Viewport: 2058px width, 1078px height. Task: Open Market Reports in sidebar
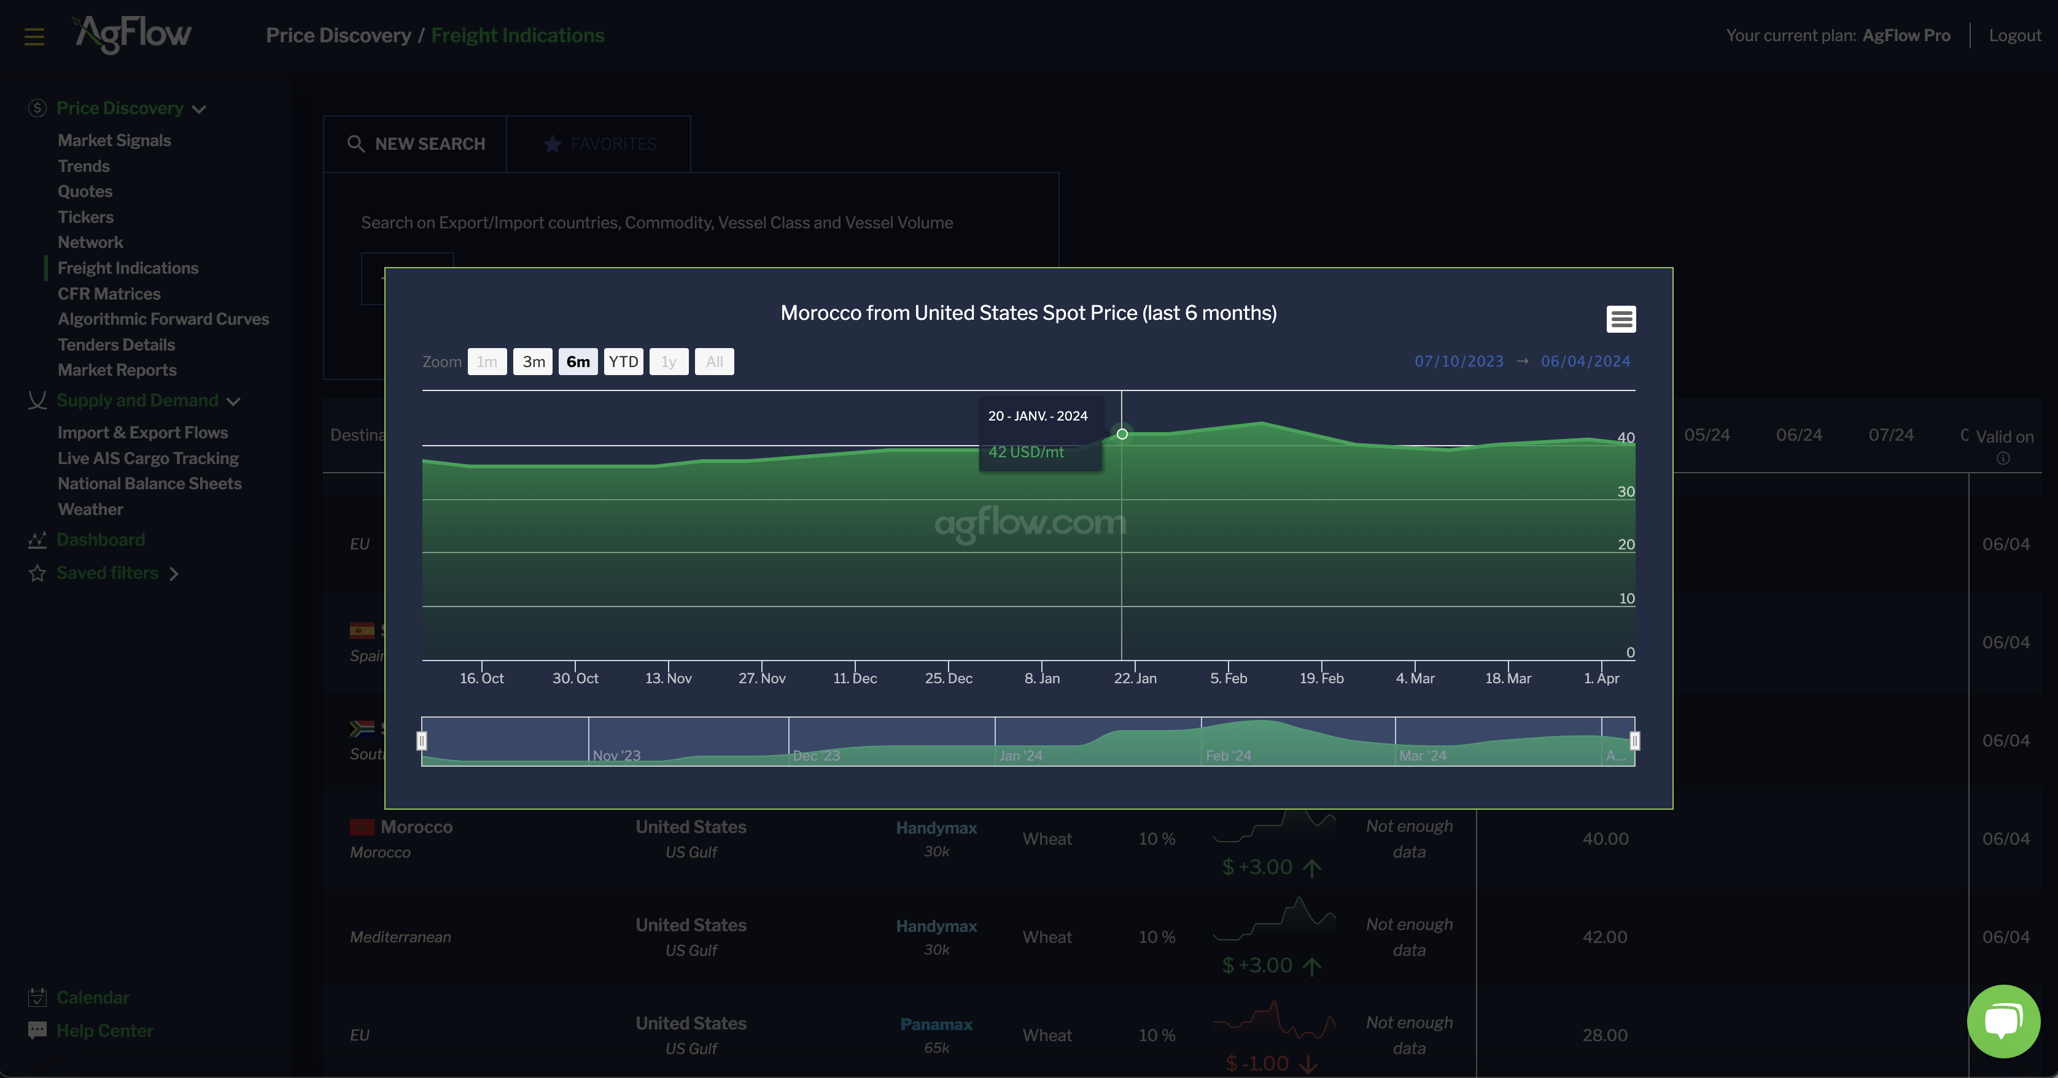tap(117, 370)
